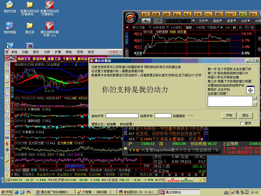This screenshot has height=196, width=261.
Task: Switch to the 基本资料 vertical tab
Action: pos(12,107)
